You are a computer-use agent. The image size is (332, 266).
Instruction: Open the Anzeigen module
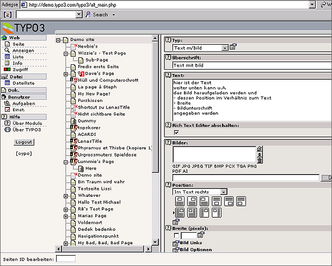click(23, 51)
